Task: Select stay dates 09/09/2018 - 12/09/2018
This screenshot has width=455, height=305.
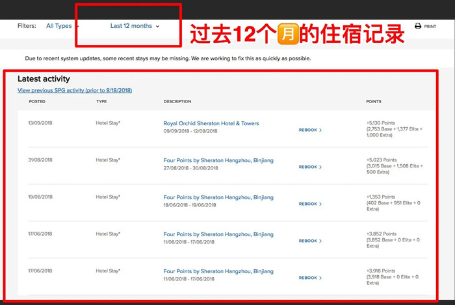Action: pyautogui.click(x=190, y=131)
